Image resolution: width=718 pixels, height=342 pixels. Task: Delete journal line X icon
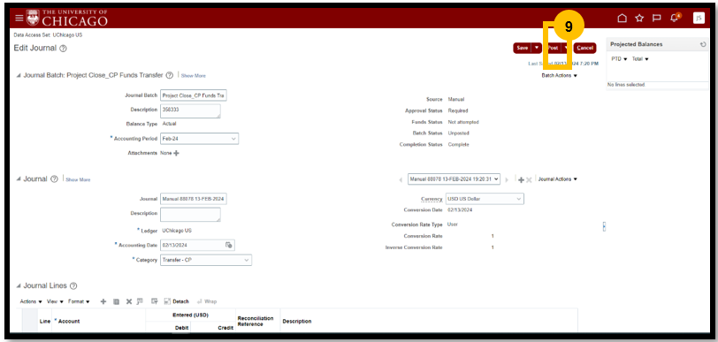coord(129,301)
